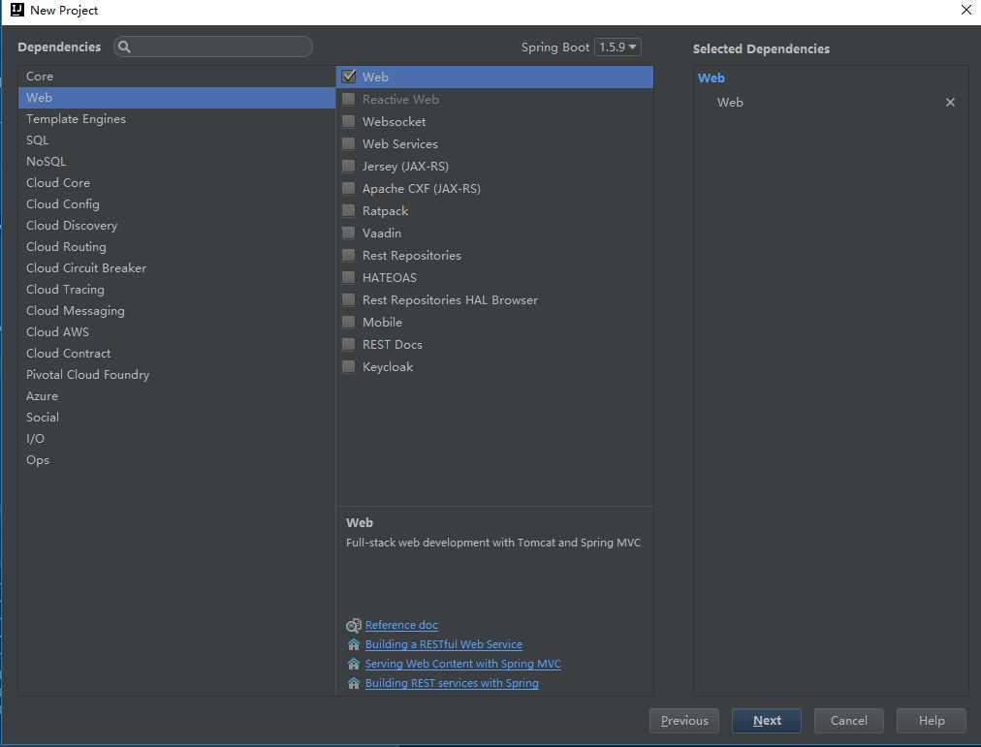Enable the HATEOAS checkbox
Image resolution: width=981 pixels, height=747 pixels.
(348, 277)
